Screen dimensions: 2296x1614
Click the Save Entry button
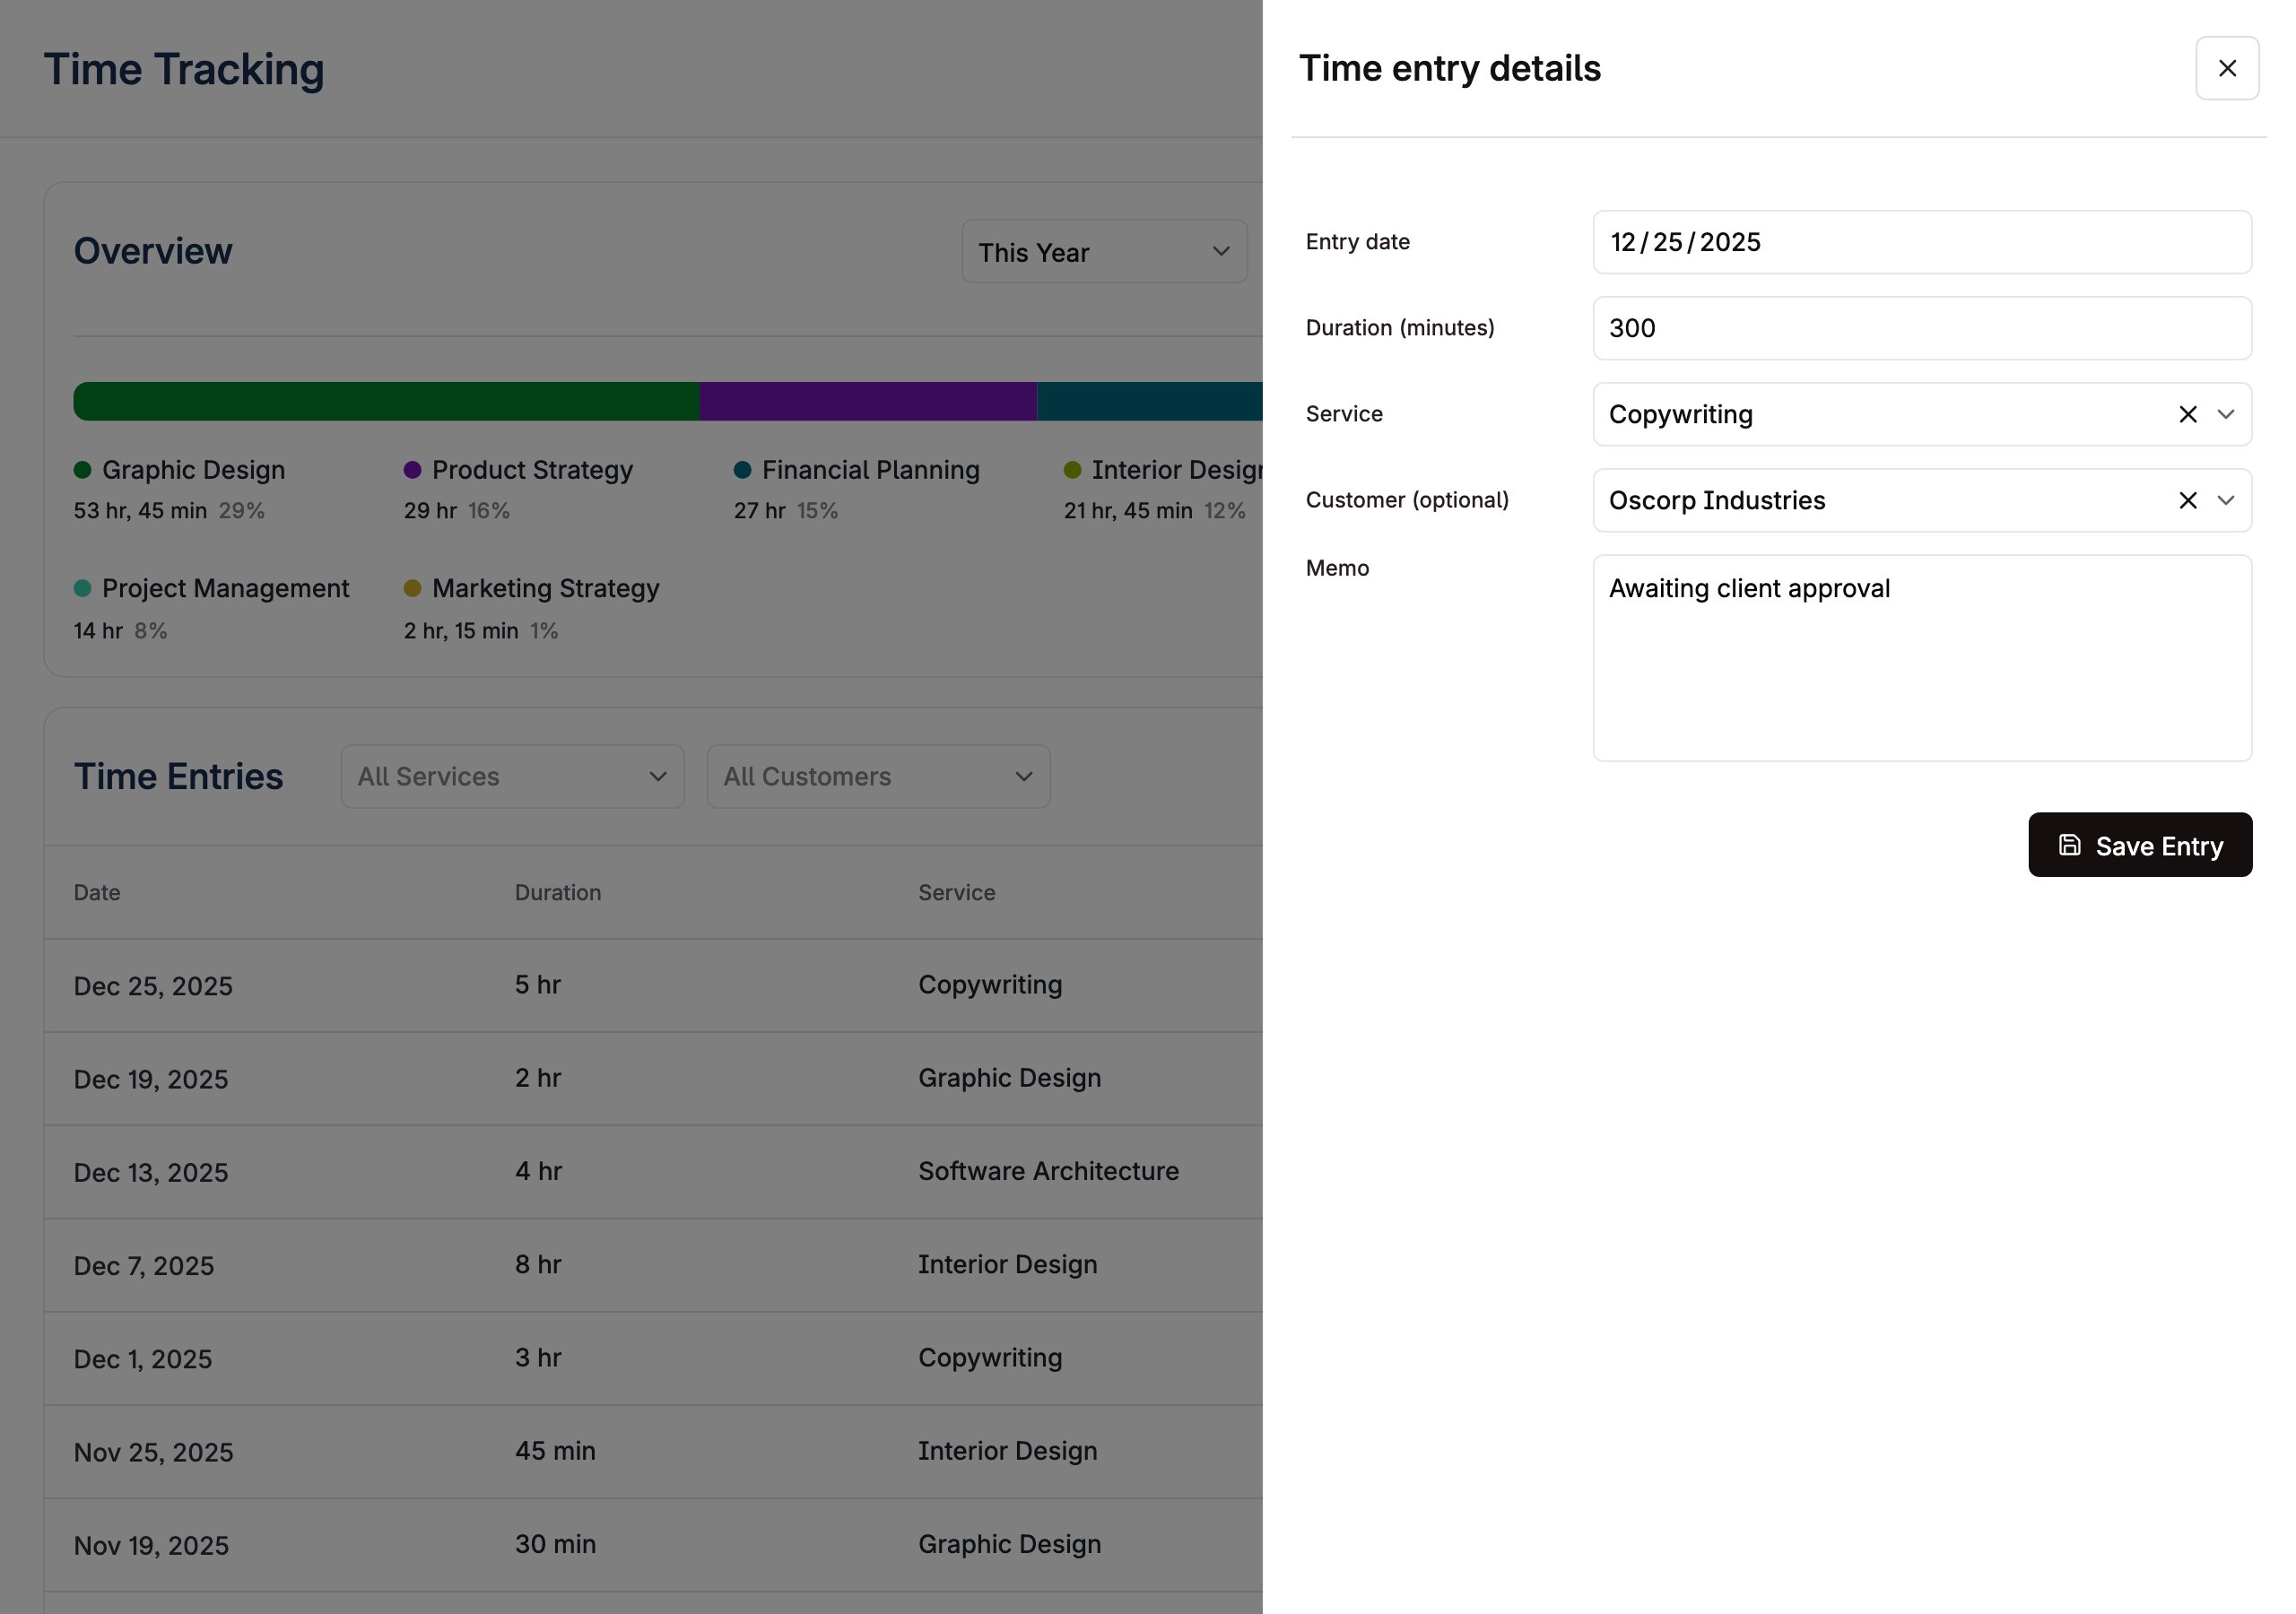2139,845
